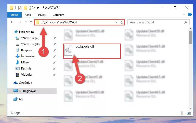Open Customize Quick Access Toolbar dropdown
The width and height of the screenshot is (196, 123).
point(38,8)
